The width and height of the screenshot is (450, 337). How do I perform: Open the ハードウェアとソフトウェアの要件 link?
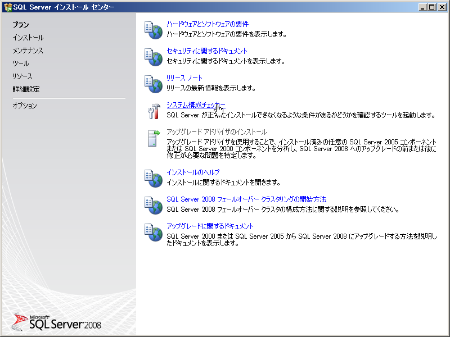208,24
